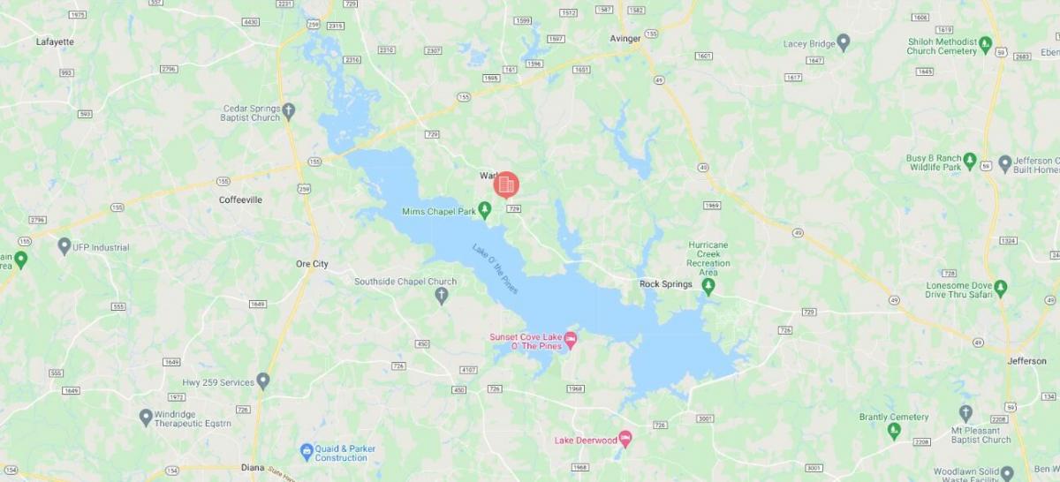This screenshot has height=482, width=1060.
Task: Open the Hwy 259 Services marker
Action: click(263, 380)
